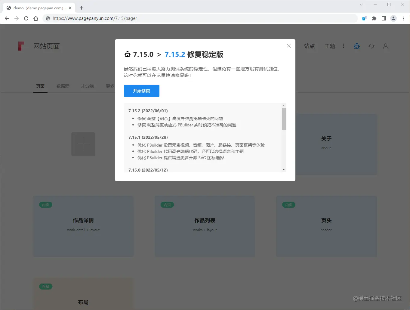Image resolution: width=410 pixels, height=310 pixels.
Task: Open the bug repair icon in the top bar
Action: click(356, 46)
